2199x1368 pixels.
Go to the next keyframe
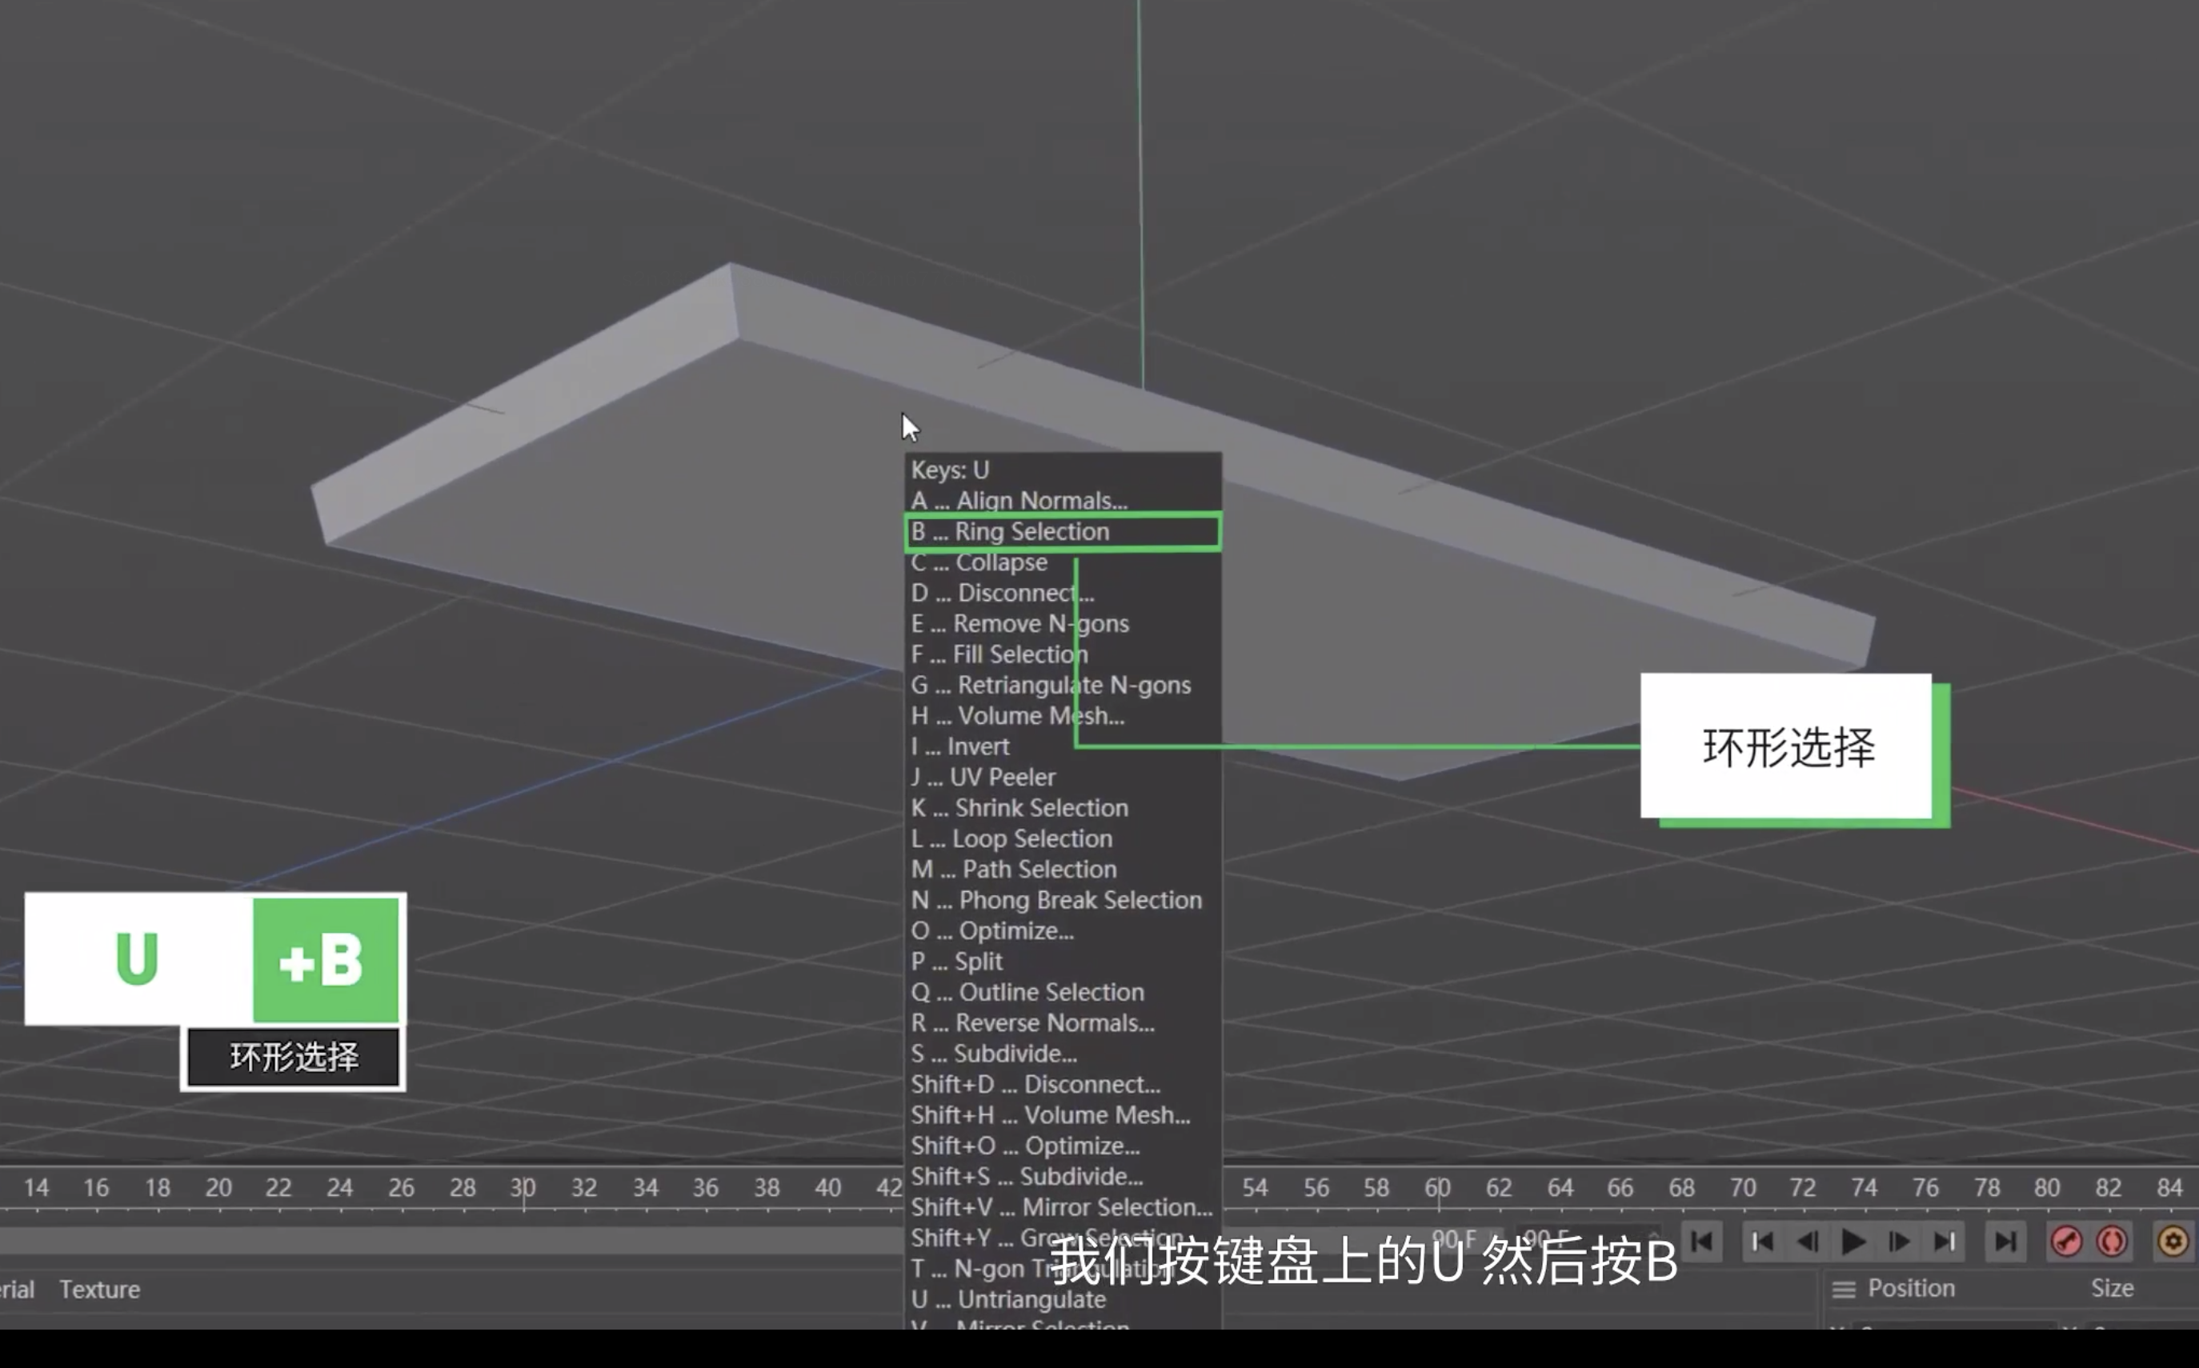(x=1944, y=1242)
